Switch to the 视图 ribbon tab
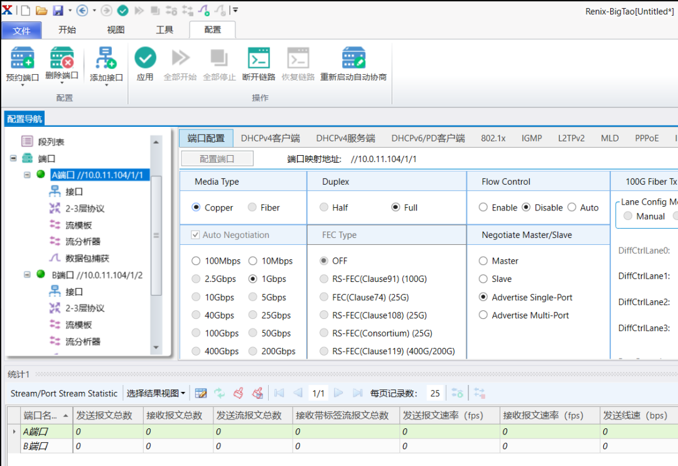The image size is (678, 466). tap(116, 30)
